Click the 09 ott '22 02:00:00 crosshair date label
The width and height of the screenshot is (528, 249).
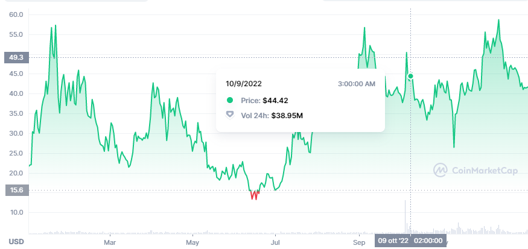tap(410, 241)
